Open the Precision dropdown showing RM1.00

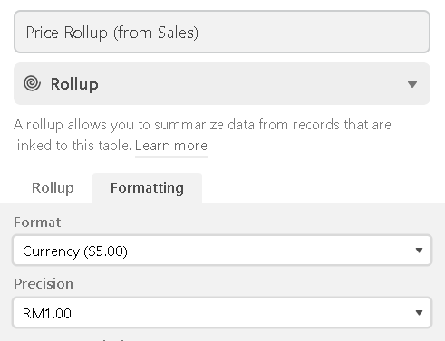point(222,313)
